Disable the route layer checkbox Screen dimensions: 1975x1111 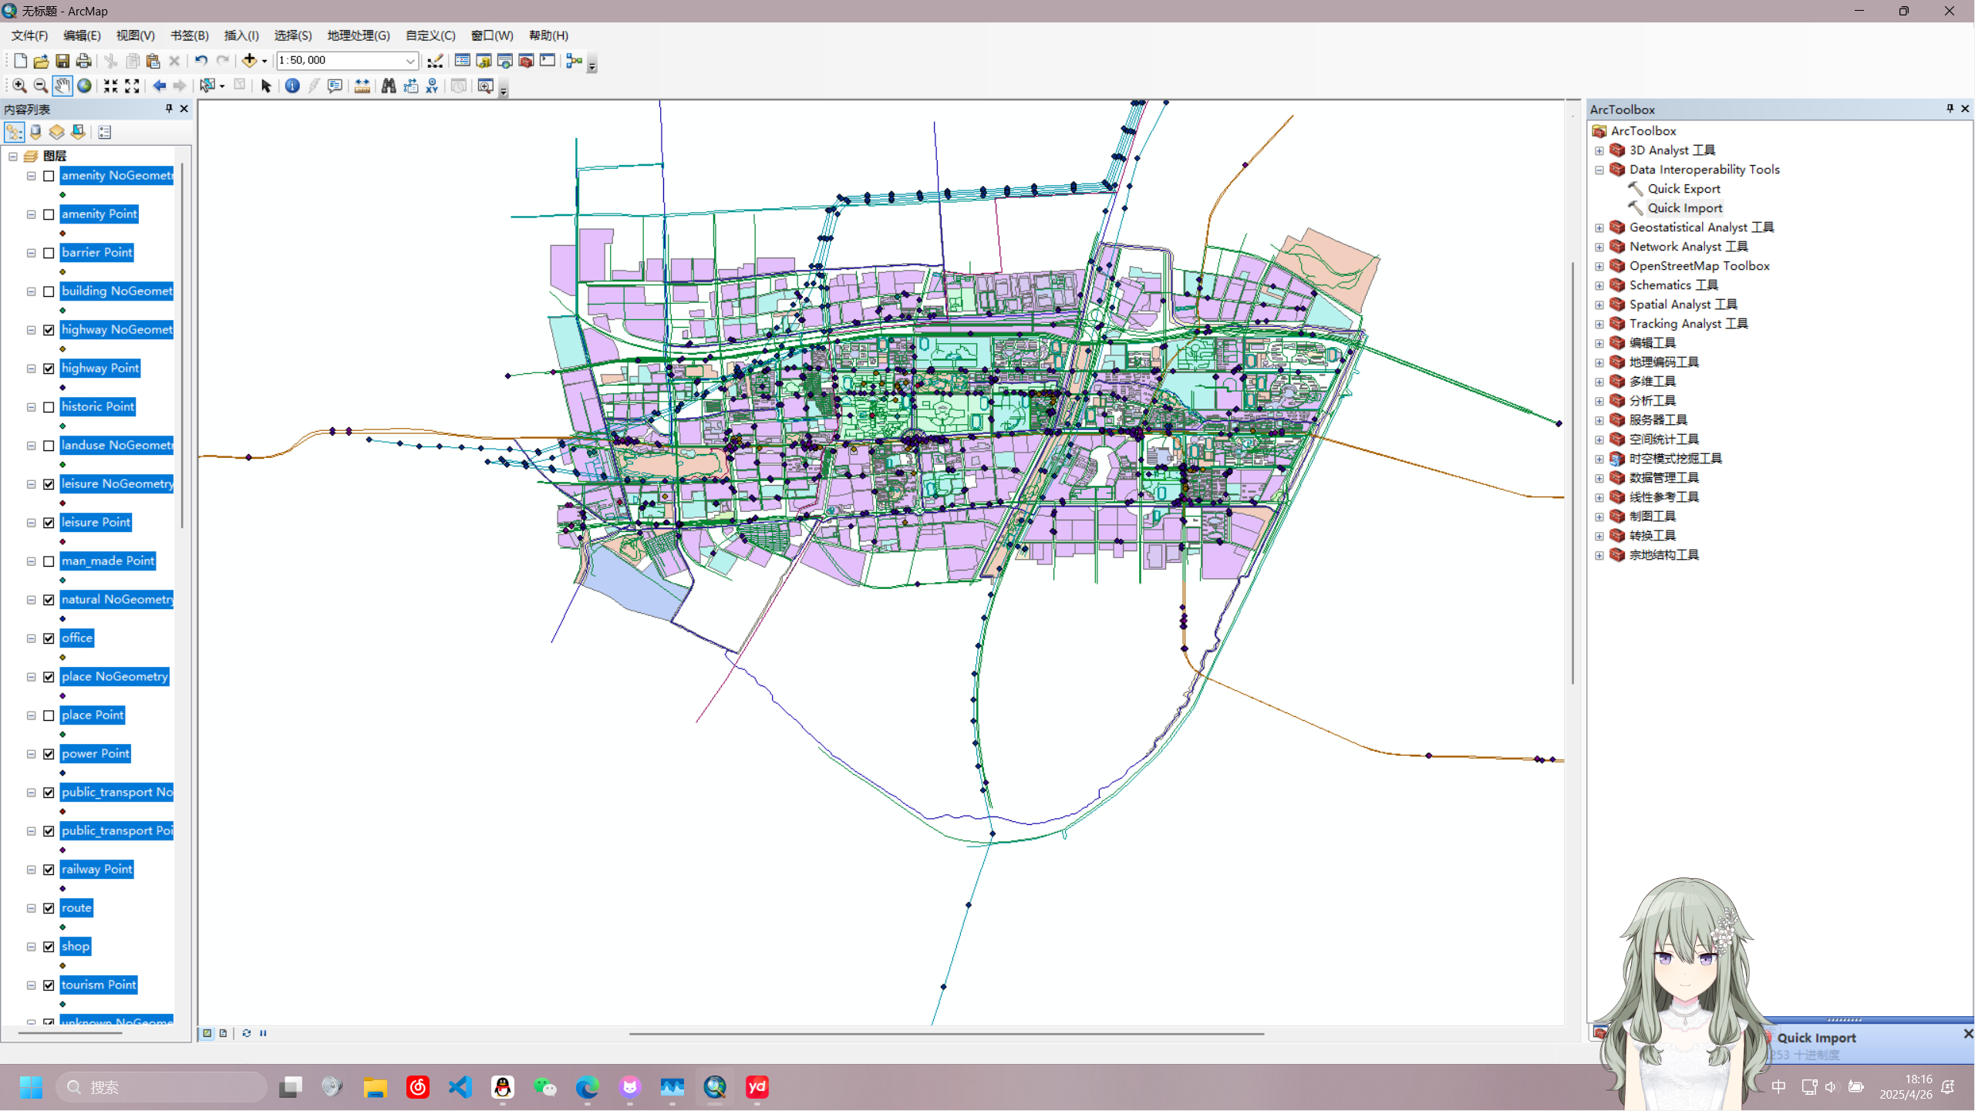[49, 908]
